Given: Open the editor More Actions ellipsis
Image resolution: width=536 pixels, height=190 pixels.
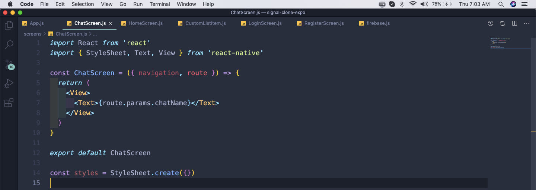Looking at the screenshot, I should (x=526, y=23).
